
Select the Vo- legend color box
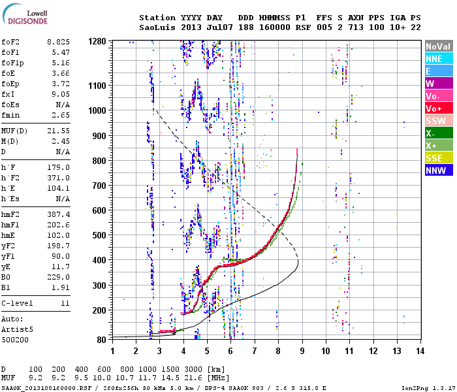(439, 95)
